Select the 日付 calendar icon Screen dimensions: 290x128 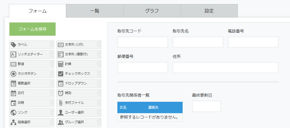point(13,93)
